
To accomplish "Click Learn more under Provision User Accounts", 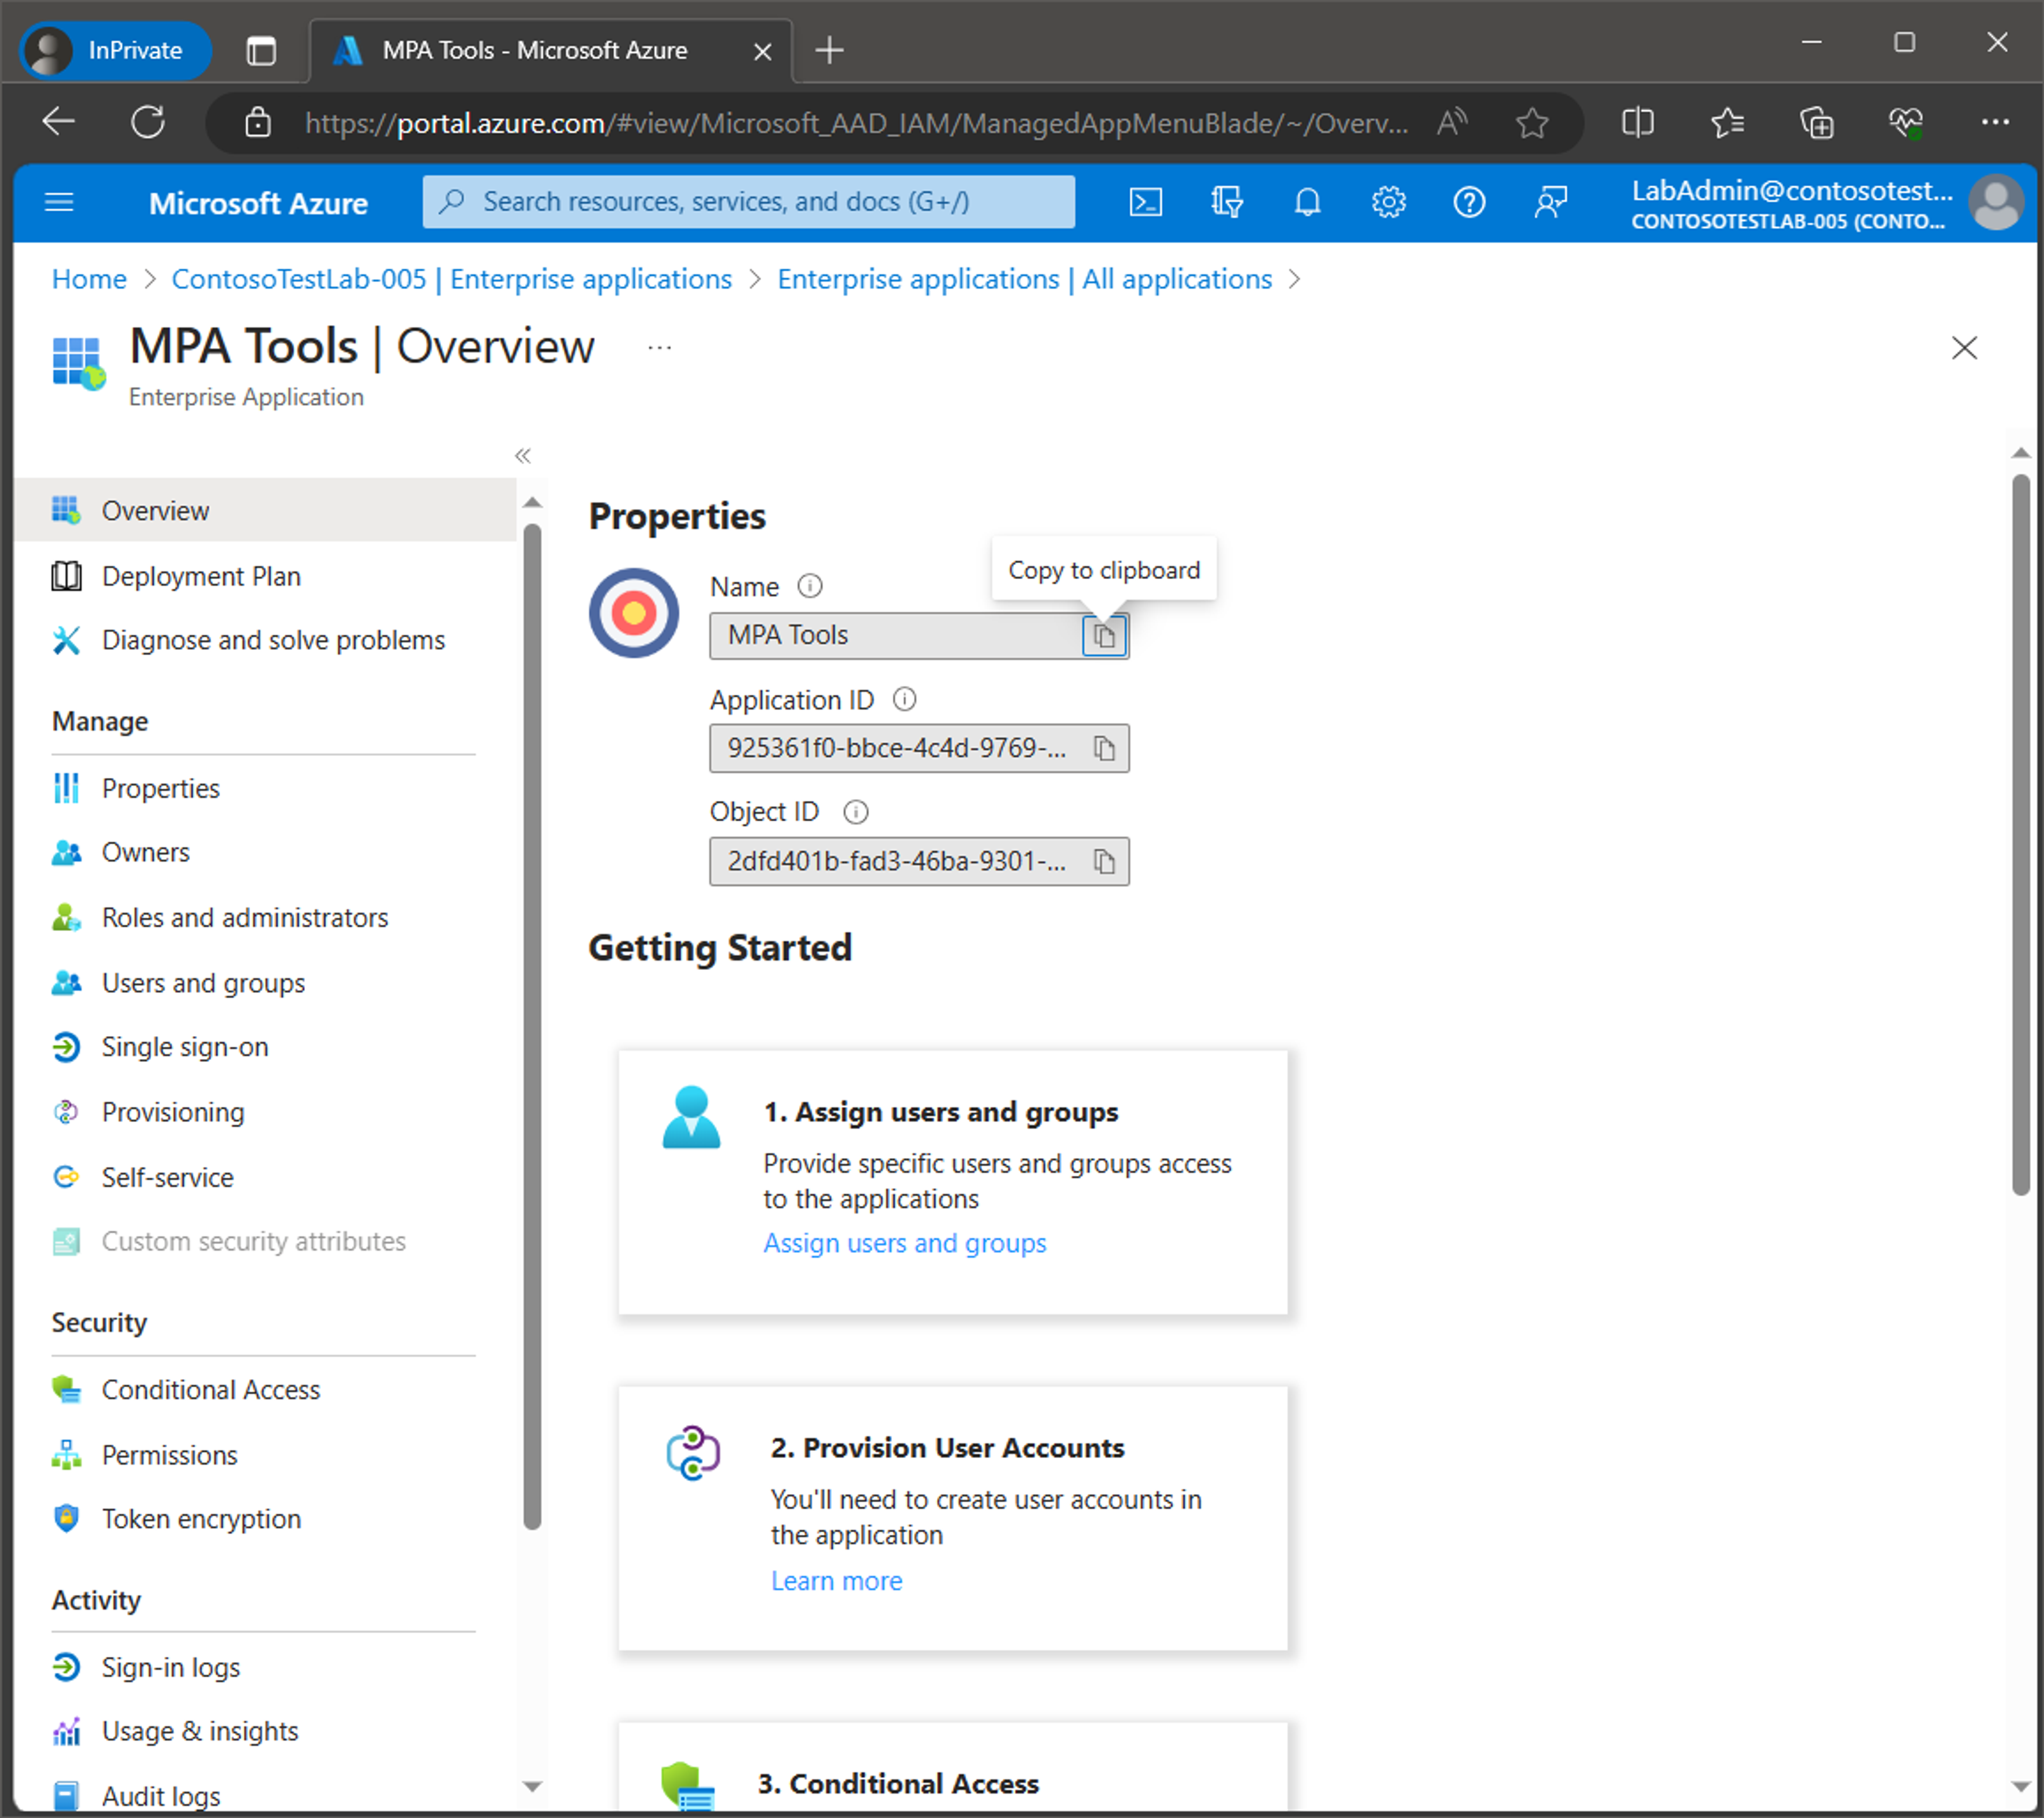I will (837, 1581).
